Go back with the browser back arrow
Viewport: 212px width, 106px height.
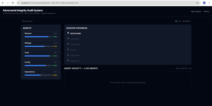3,3
